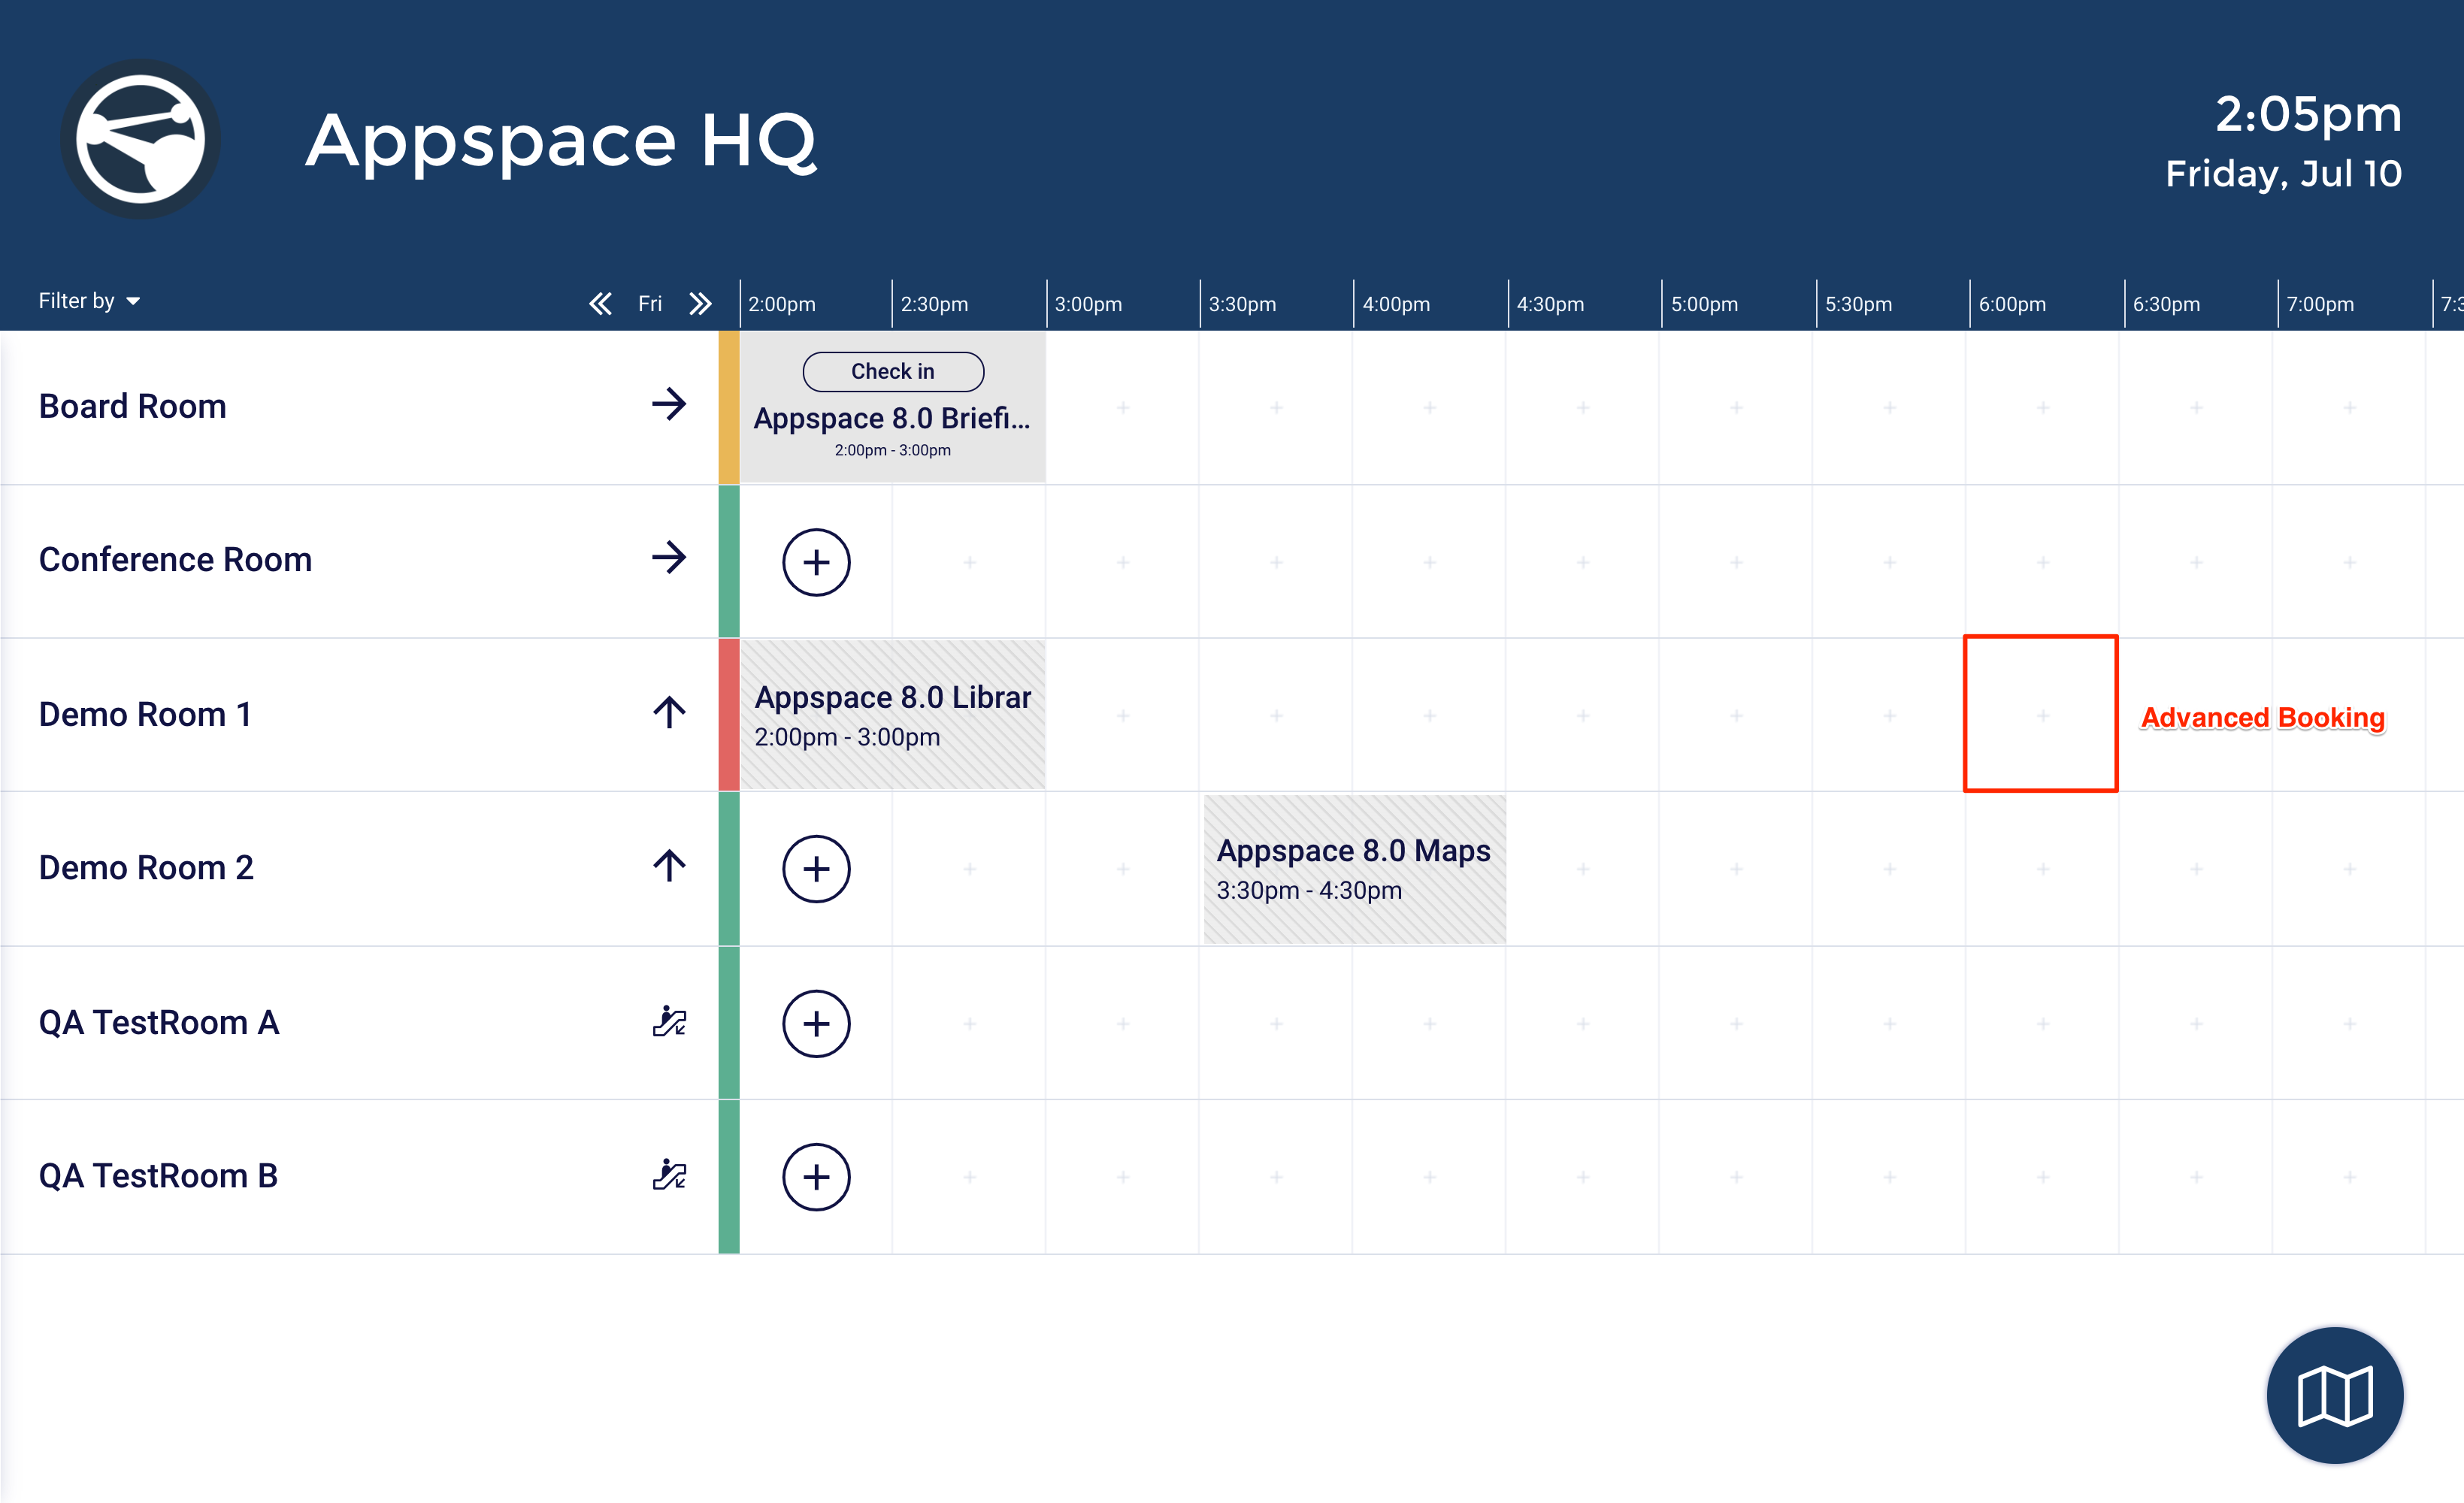
Task: Click the 7:00pm time header
Action: (x=2320, y=304)
